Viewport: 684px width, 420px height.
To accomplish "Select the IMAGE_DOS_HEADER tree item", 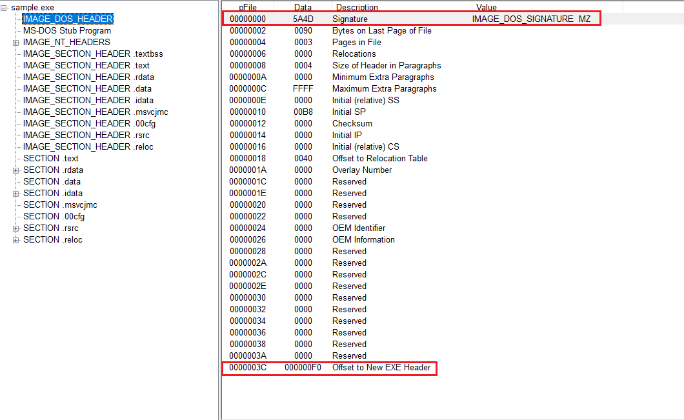I will pyautogui.click(x=68, y=19).
